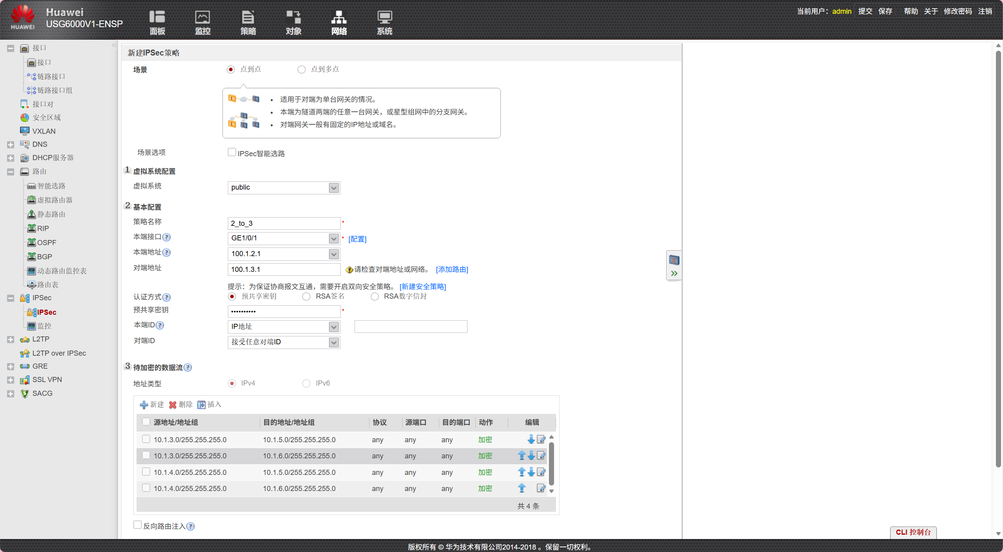Screen dimensions: 1003x552
Task: Open the 对端ID dropdown
Action: [x=334, y=342]
